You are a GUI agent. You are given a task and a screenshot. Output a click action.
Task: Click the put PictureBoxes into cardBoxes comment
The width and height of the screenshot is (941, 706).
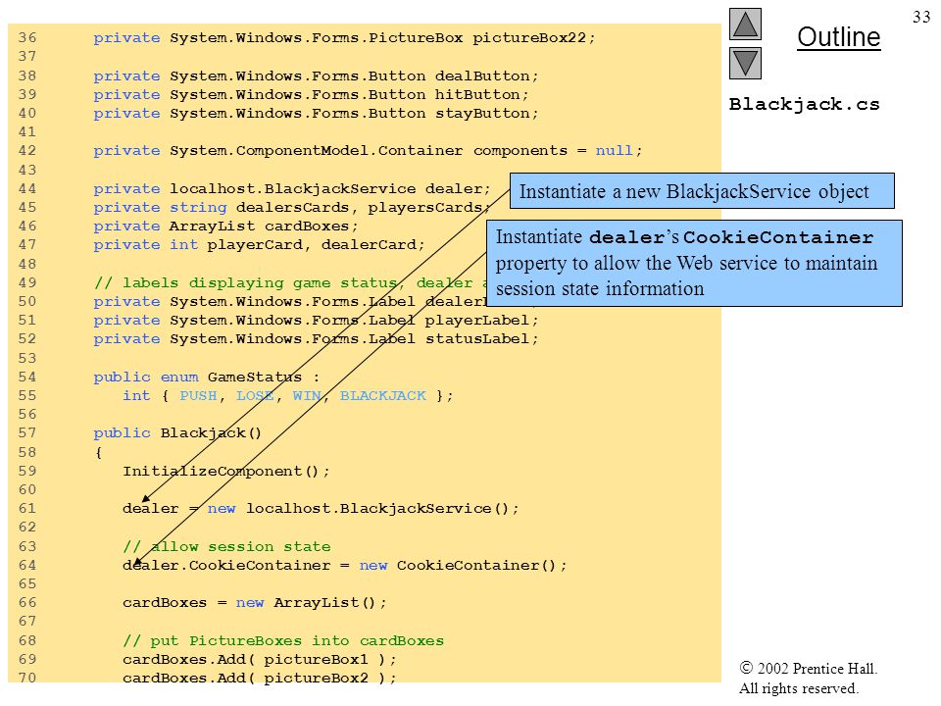283,641
